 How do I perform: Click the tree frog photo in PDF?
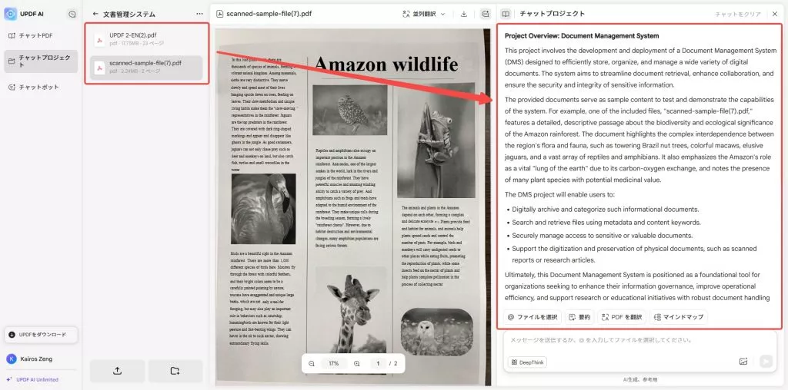436,140
